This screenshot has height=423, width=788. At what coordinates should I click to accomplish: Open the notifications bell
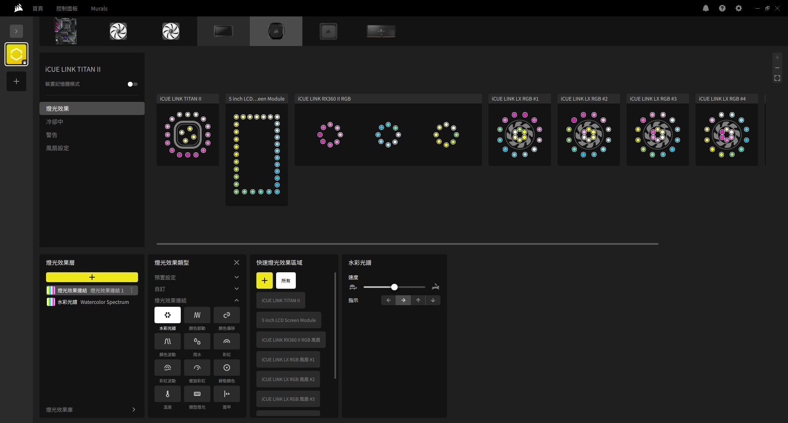tap(706, 8)
